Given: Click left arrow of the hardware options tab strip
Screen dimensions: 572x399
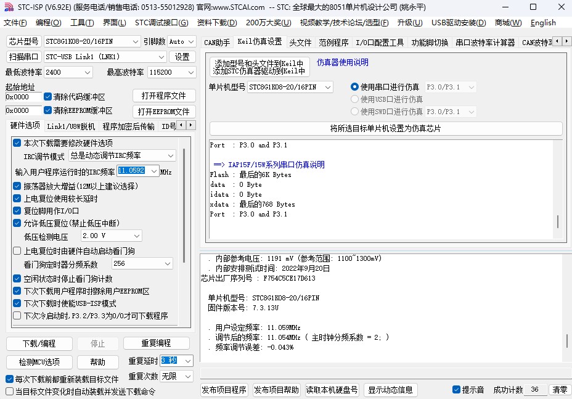Looking at the screenshot, I should [x=181, y=125].
